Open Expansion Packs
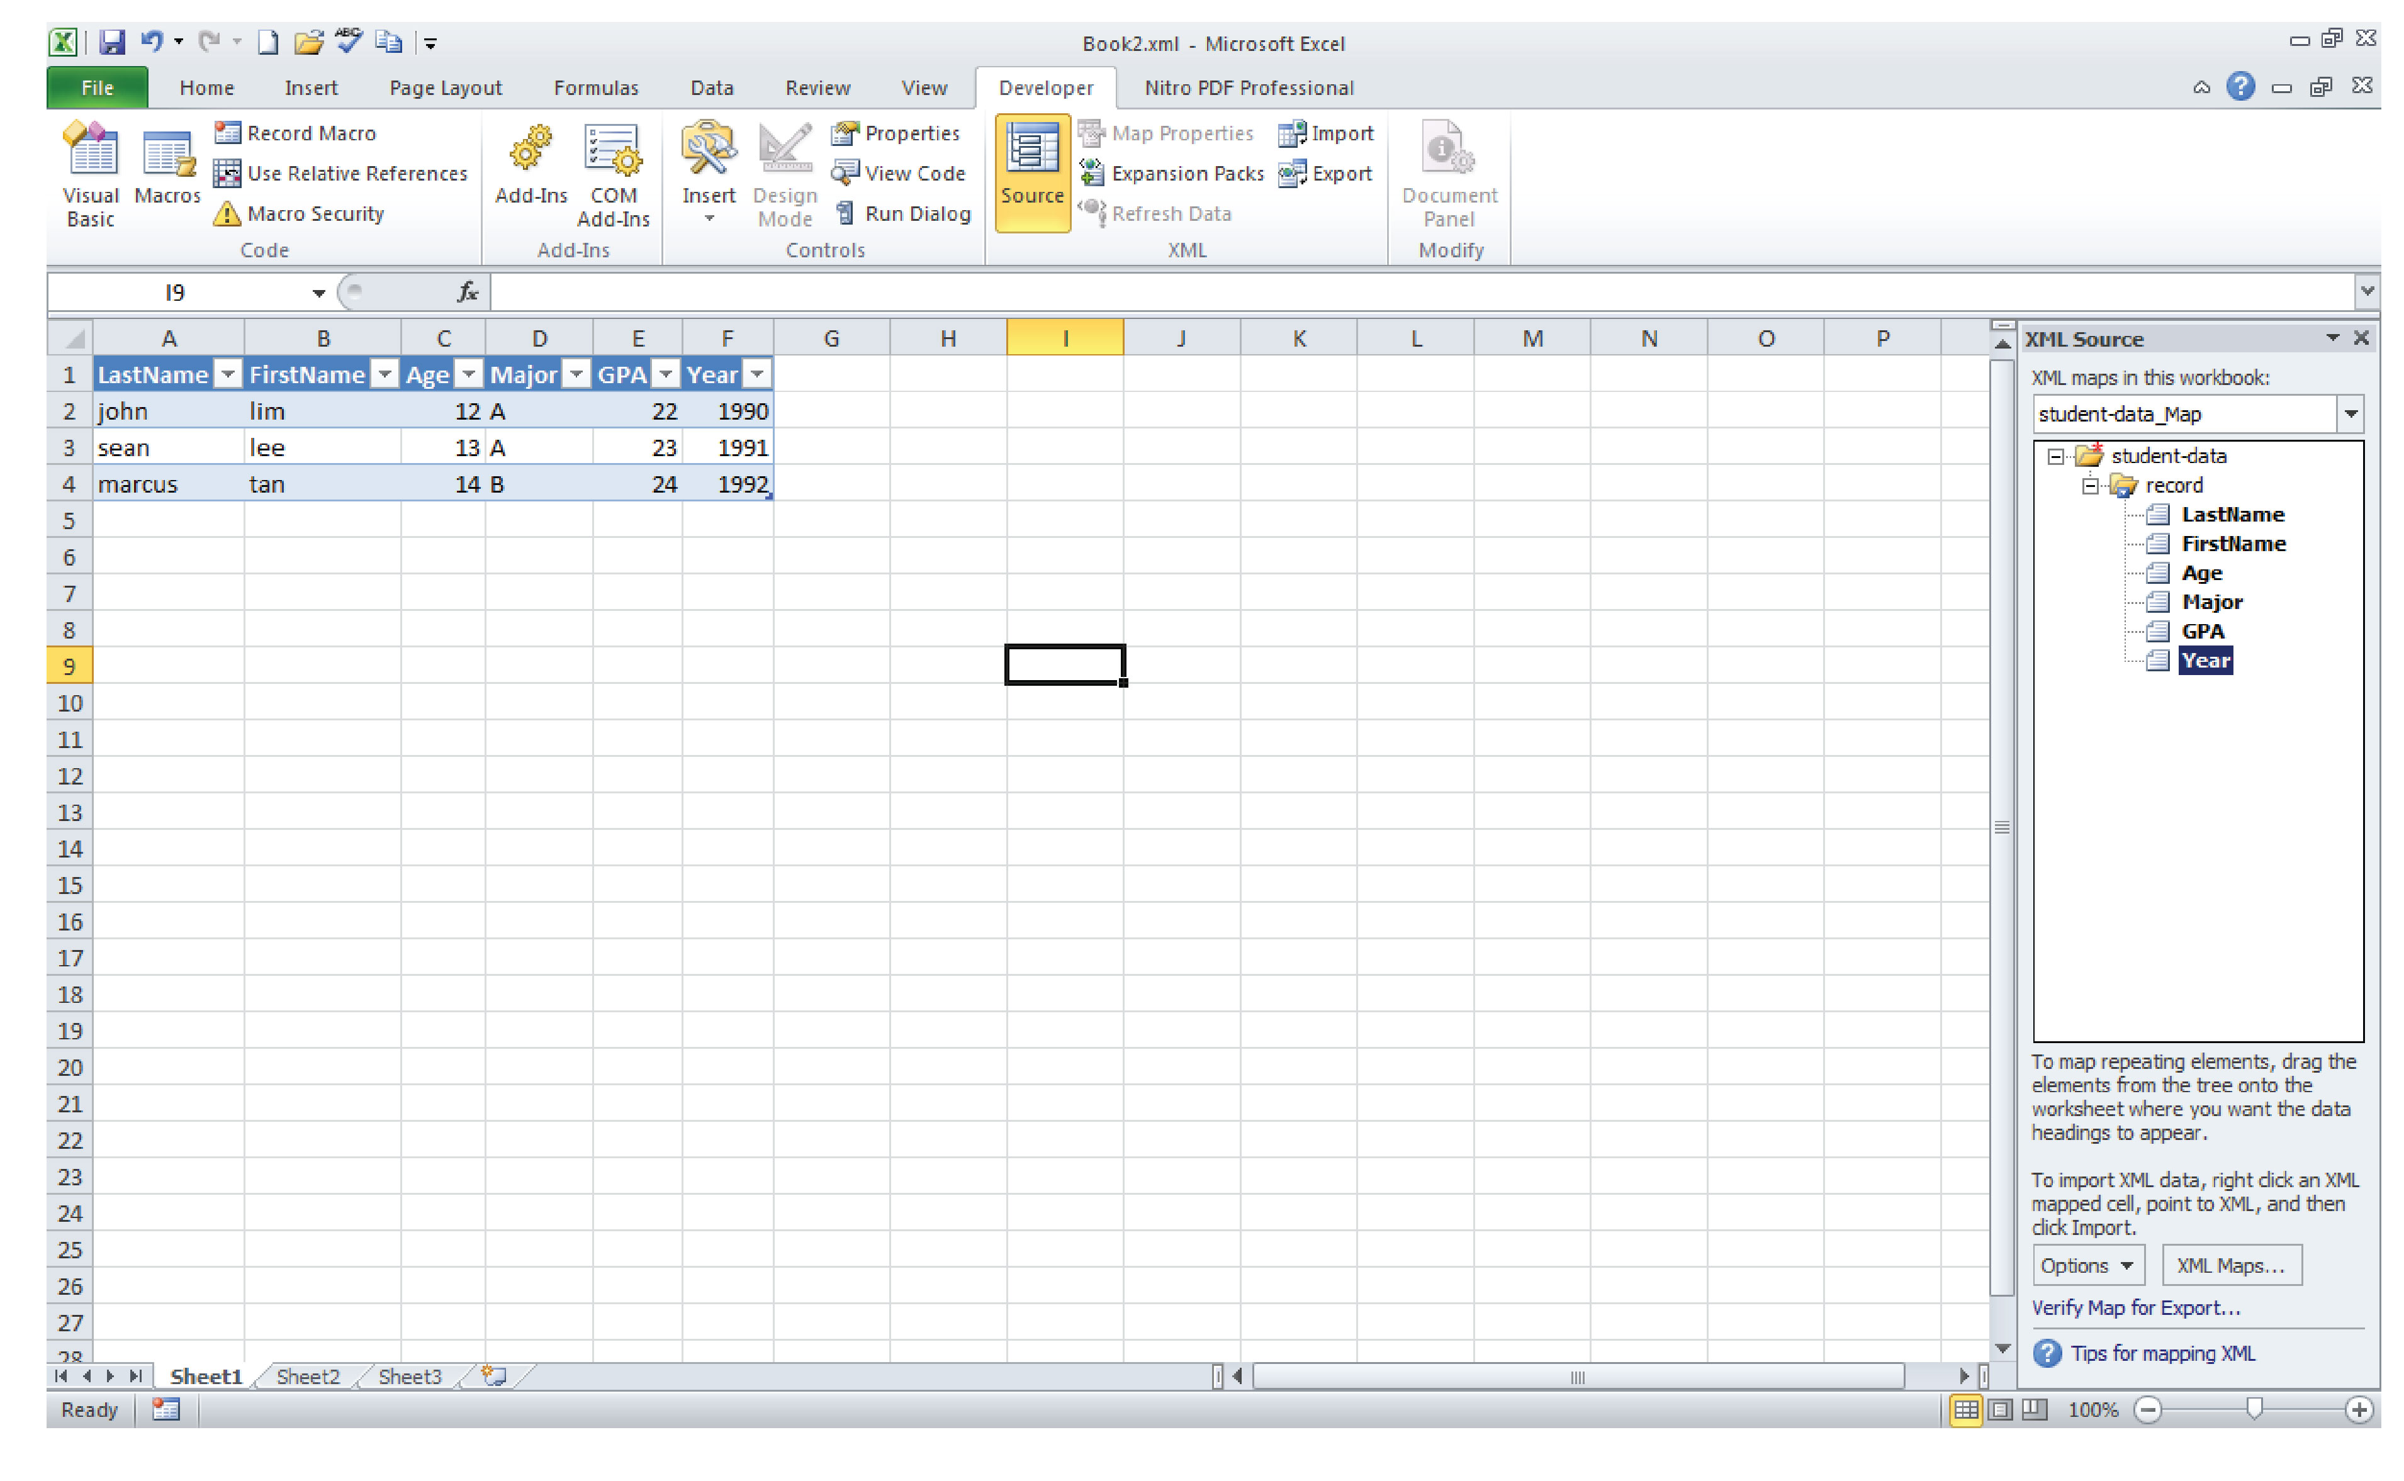This screenshot has height=1481, width=2404. (1172, 174)
